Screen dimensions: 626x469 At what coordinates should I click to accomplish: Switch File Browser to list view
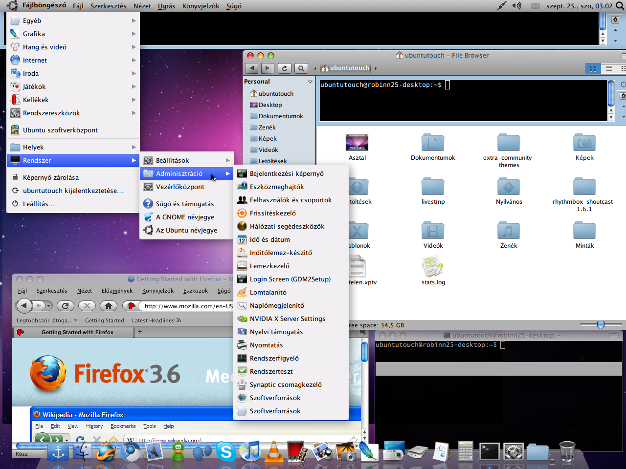tap(609, 68)
